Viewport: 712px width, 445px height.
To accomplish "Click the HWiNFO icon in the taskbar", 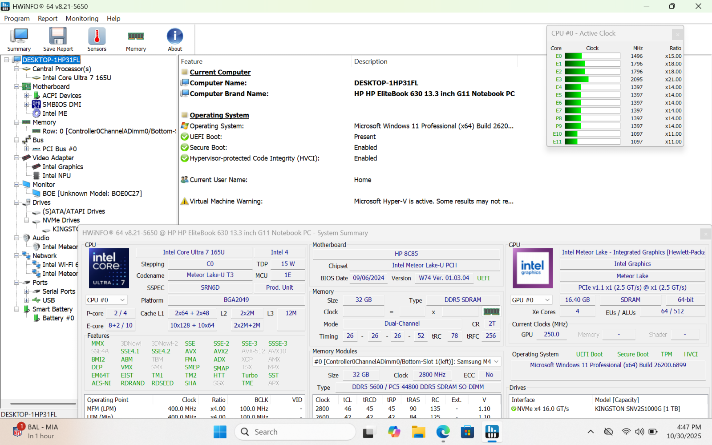I will [492, 432].
